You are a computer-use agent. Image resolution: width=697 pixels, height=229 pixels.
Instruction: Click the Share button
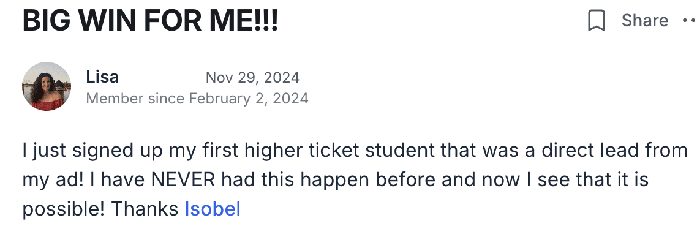[644, 20]
